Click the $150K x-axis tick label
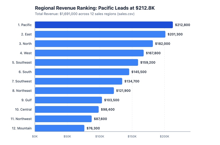This screenshot has height=145, width=220. [x=132, y=136]
